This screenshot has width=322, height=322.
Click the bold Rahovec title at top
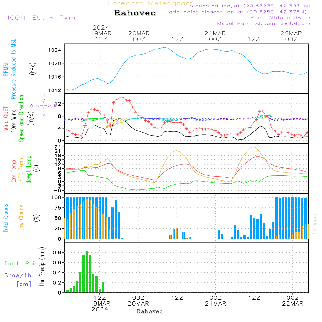(135, 13)
